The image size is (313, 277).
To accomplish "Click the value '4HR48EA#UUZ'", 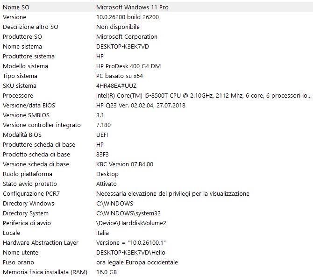I will 116,85.
